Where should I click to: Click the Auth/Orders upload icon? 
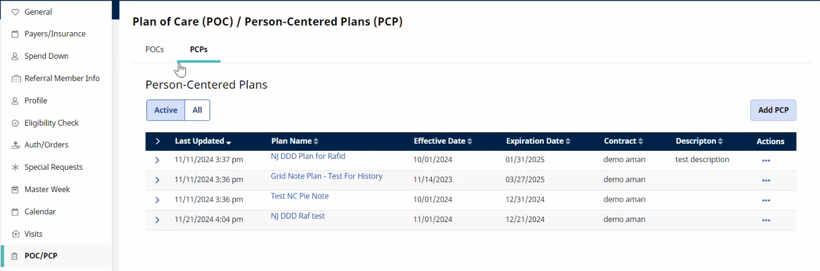15,145
